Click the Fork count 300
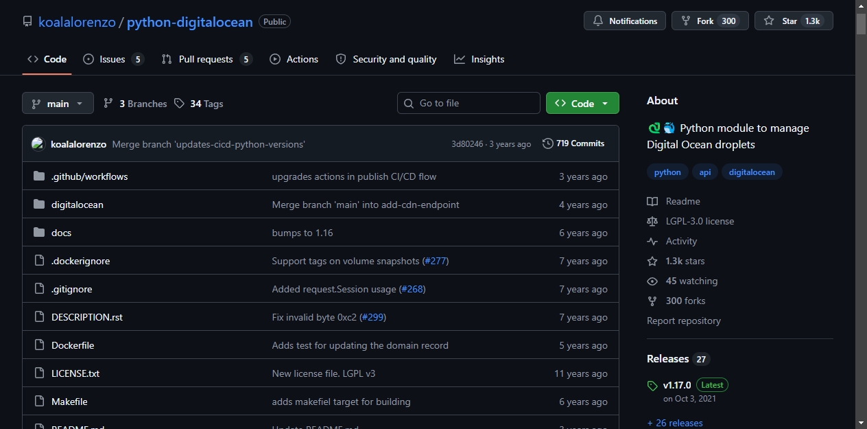The height and width of the screenshot is (429, 867). [728, 21]
